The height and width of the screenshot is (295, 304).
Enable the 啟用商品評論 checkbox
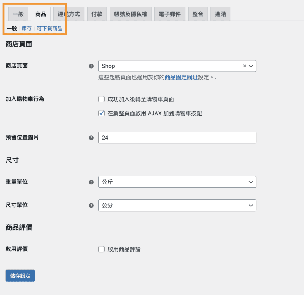coord(101,249)
